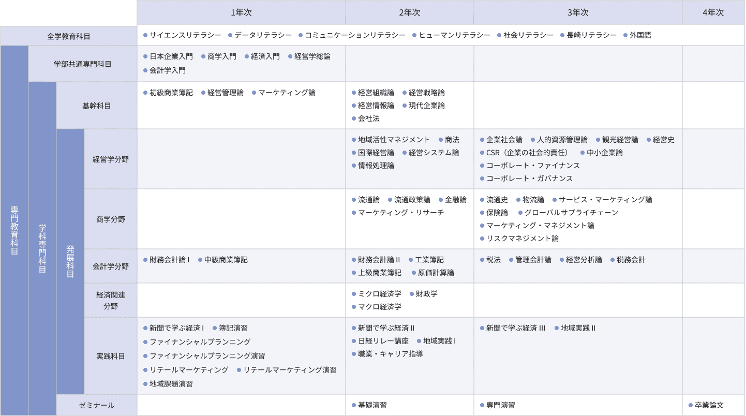Pick the 経営戦略論 course
The height and width of the screenshot is (416, 746).
pyautogui.click(x=423, y=93)
